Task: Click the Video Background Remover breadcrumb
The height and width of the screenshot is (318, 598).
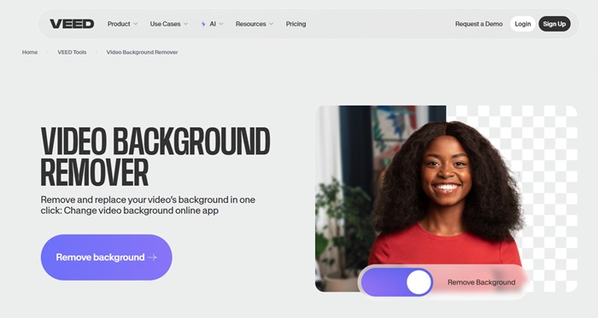Action: click(x=143, y=52)
